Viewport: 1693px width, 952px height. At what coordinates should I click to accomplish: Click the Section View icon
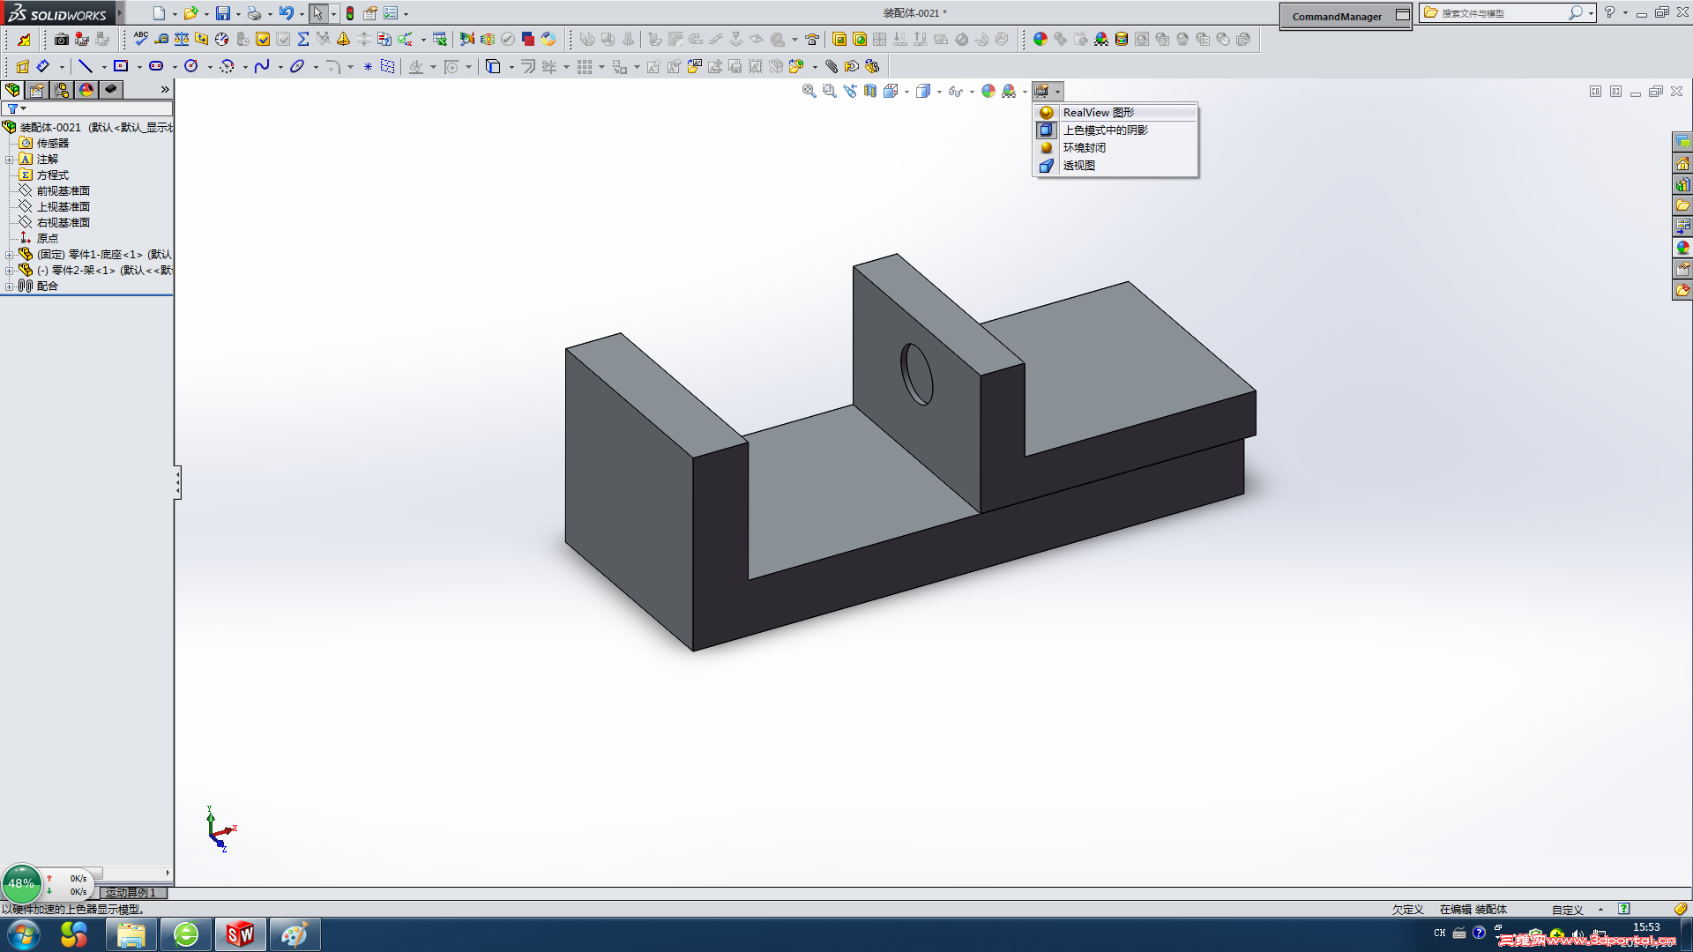tap(870, 91)
